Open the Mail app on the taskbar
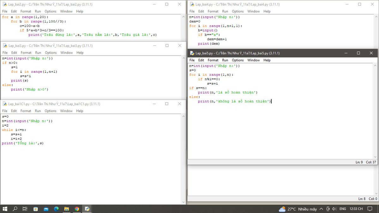This screenshot has height=213, width=379. coord(46,209)
